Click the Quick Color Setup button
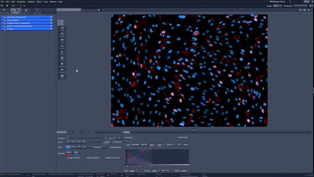Viewport: 314px width, 177px height. click(113, 158)
